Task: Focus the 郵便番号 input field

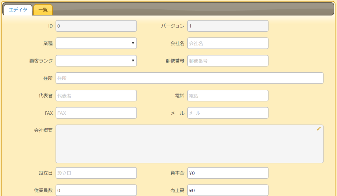Action: click(228, 61)
